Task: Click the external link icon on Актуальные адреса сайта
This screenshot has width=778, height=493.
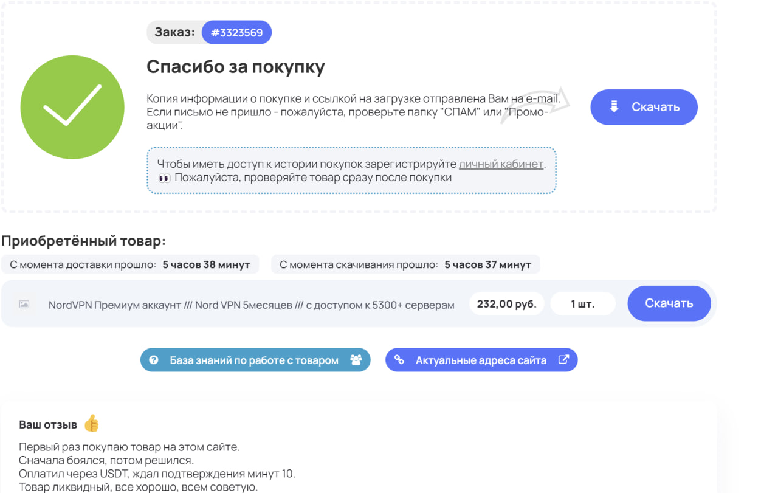Action: (563, 360)
